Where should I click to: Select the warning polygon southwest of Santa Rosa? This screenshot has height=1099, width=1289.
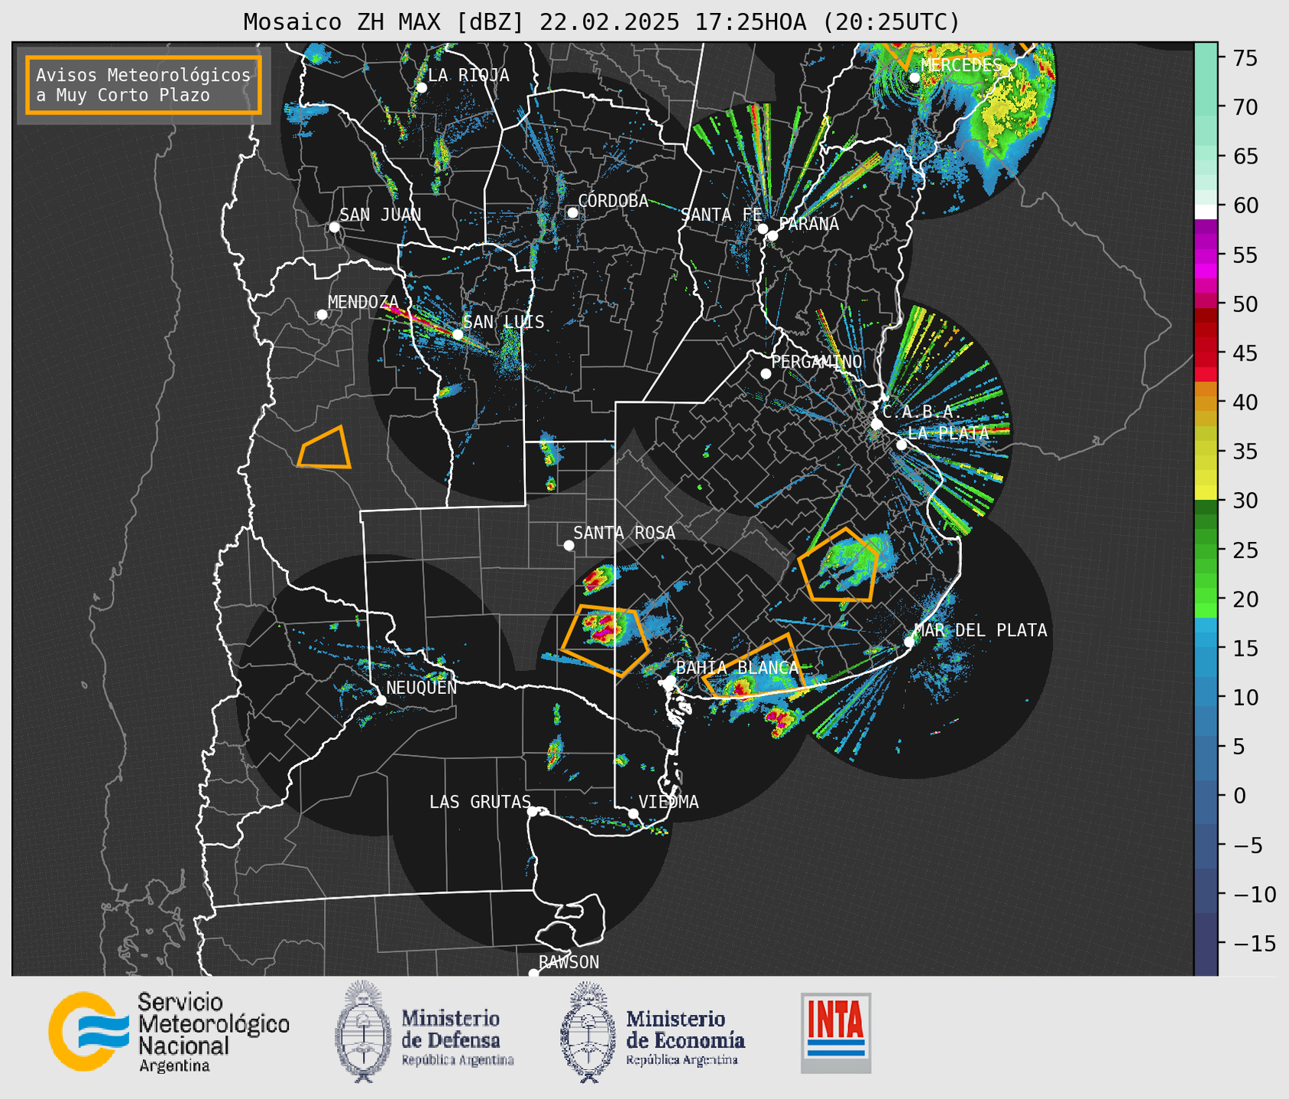coord(605,640)
